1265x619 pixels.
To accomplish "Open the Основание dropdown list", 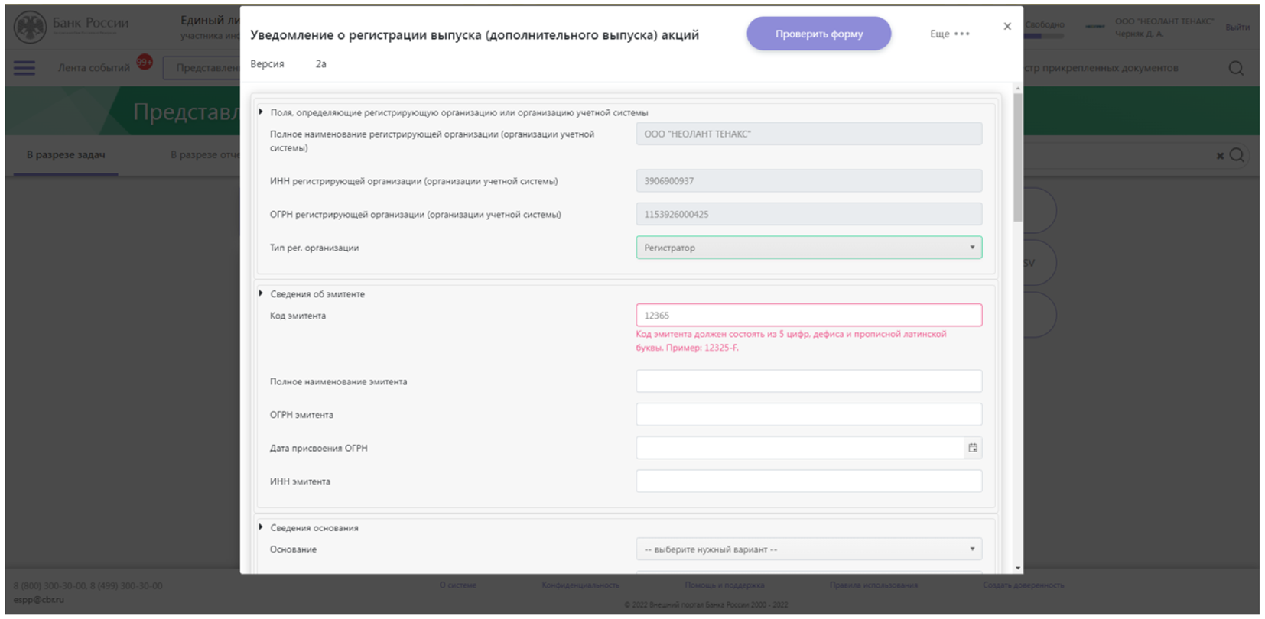I will pyautogui.click(x=808, y=549).
